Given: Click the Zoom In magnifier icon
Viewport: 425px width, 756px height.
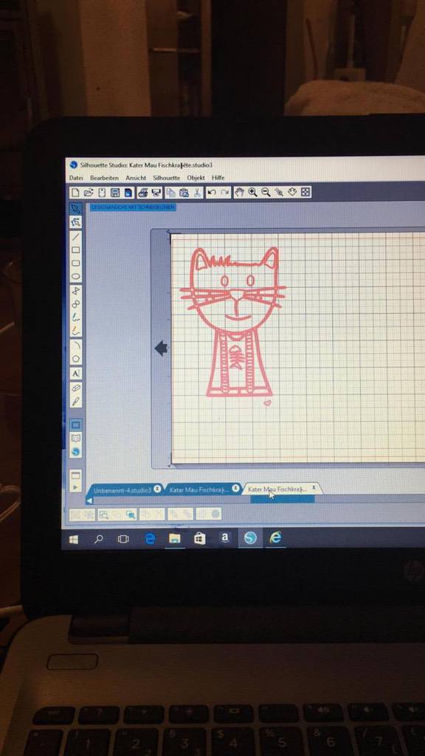Looking at the screenshot, I should pyautogui.click(x=252, y=193).
